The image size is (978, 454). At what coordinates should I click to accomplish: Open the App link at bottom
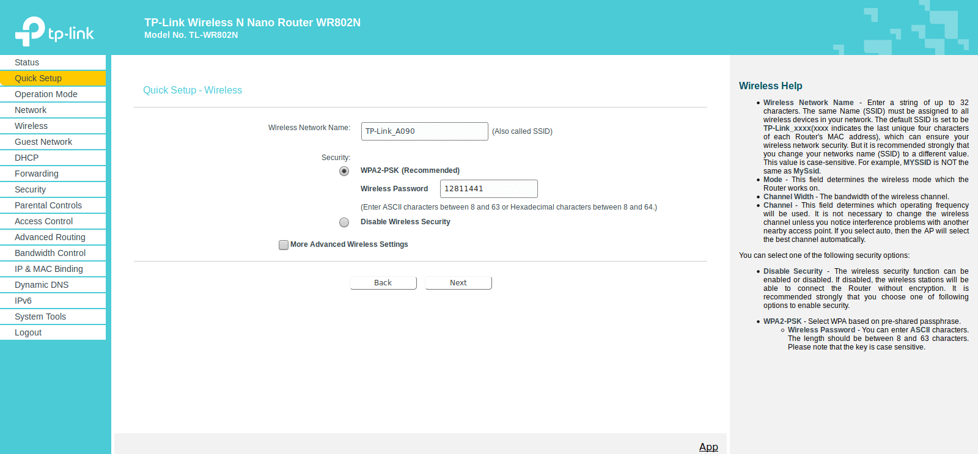tap(708, 447)
